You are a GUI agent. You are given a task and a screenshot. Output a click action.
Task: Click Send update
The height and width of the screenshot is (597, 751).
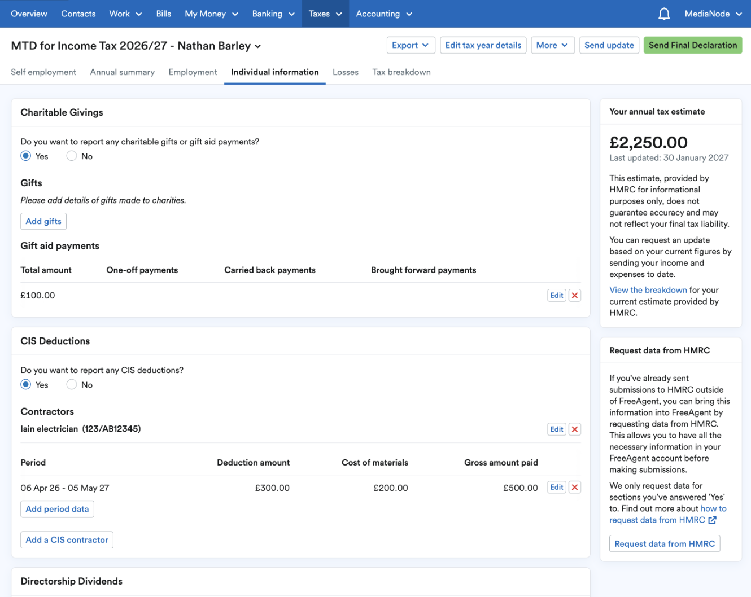[609, 45]
